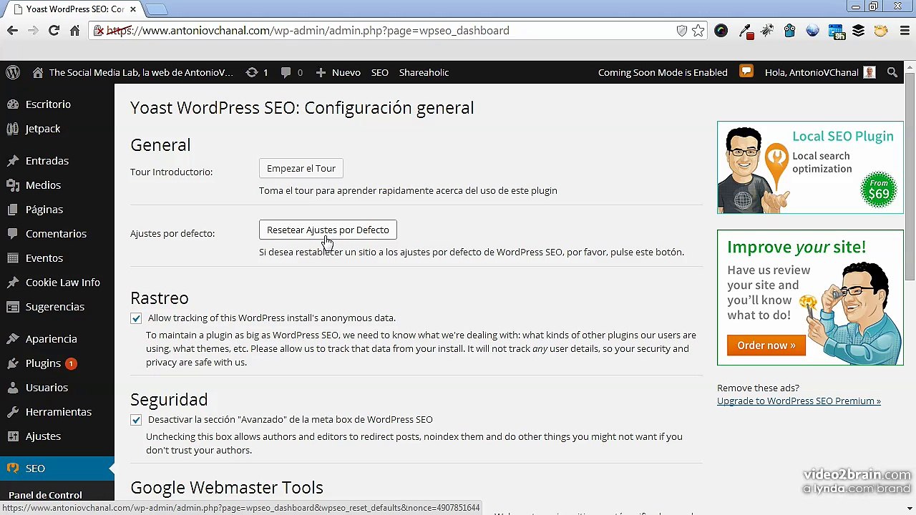Viewport: 916px width, 515px height.
Task: Click the user avatar thumbnail
Action: [869, 72]
